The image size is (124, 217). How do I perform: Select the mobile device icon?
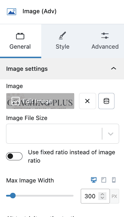114,180
